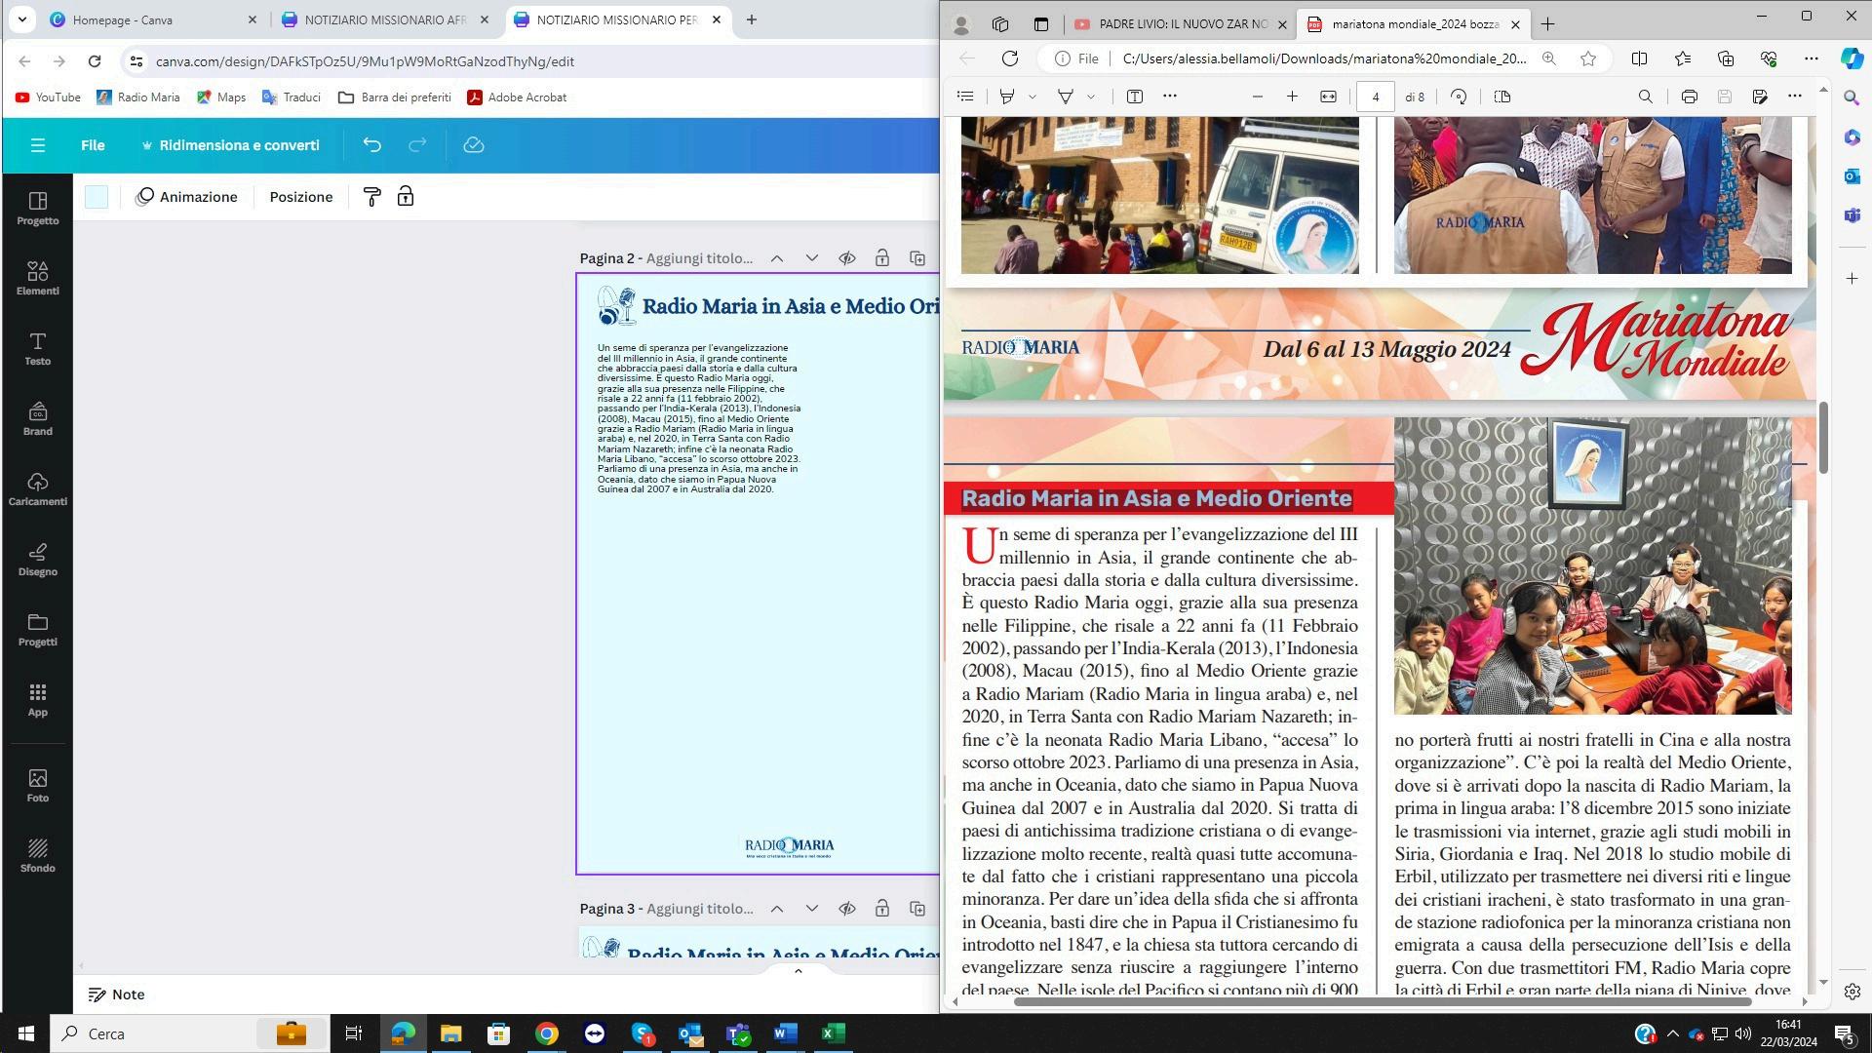Toggle the lock icon in Canva toolbar
This screenshot has height=1053, width=1872.
[406, 197]
